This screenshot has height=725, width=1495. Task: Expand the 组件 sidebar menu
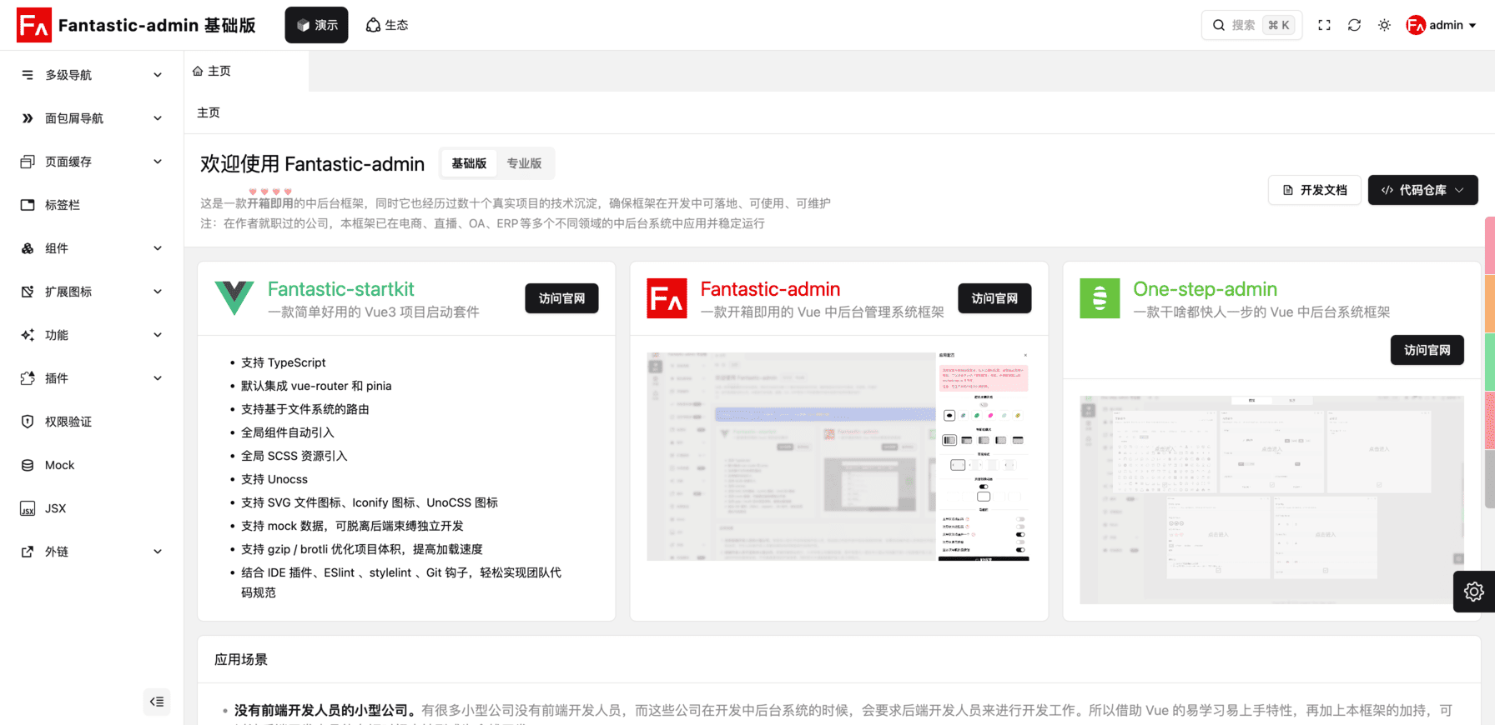(92, 248)
